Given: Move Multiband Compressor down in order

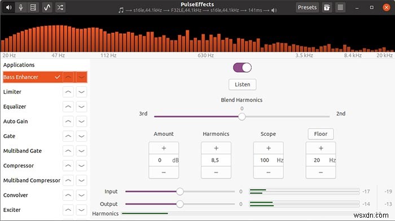Looking at the screenshot, I should tap(81, 180).
